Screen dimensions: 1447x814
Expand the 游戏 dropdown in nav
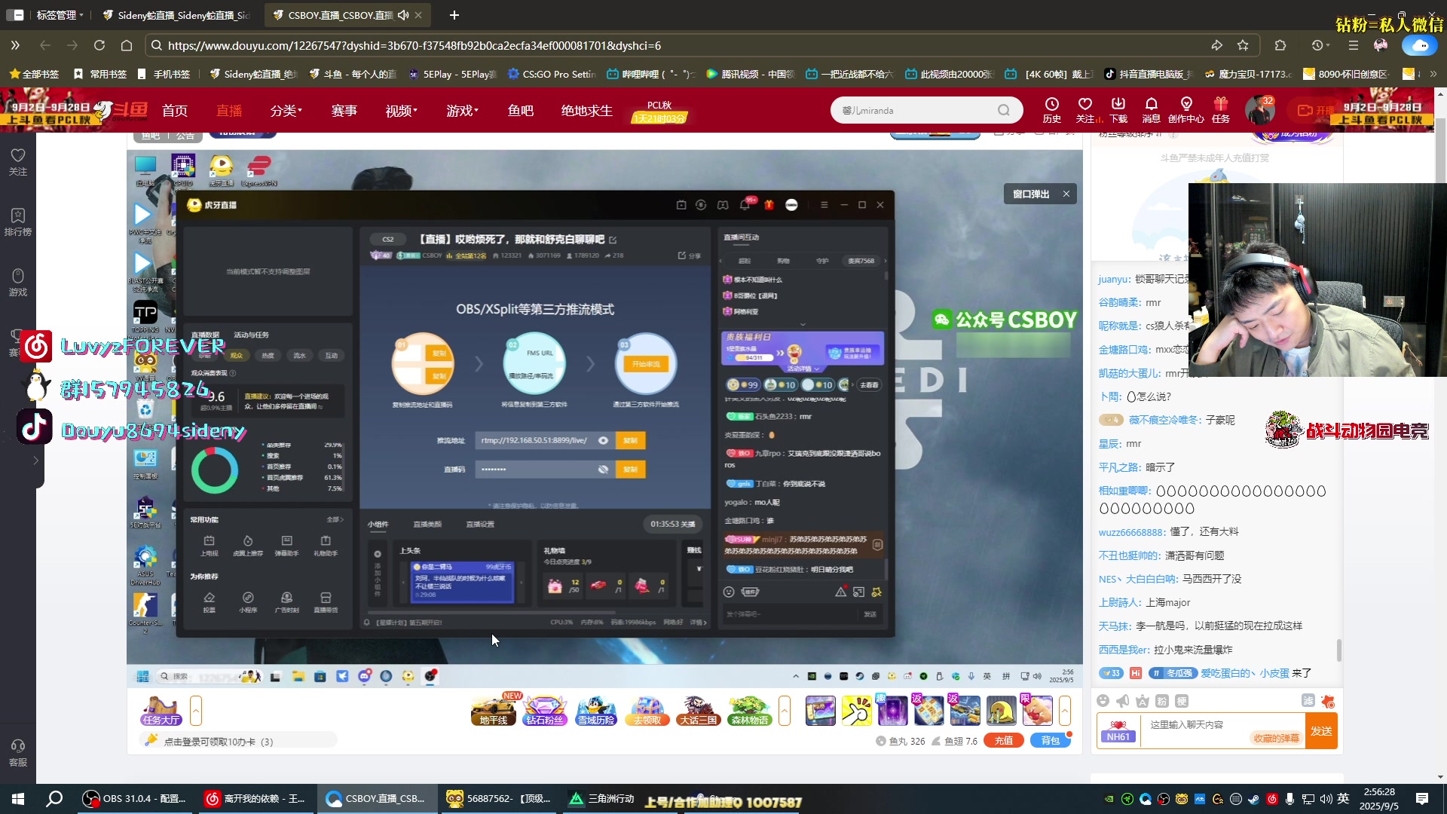(x=462, y=111)
